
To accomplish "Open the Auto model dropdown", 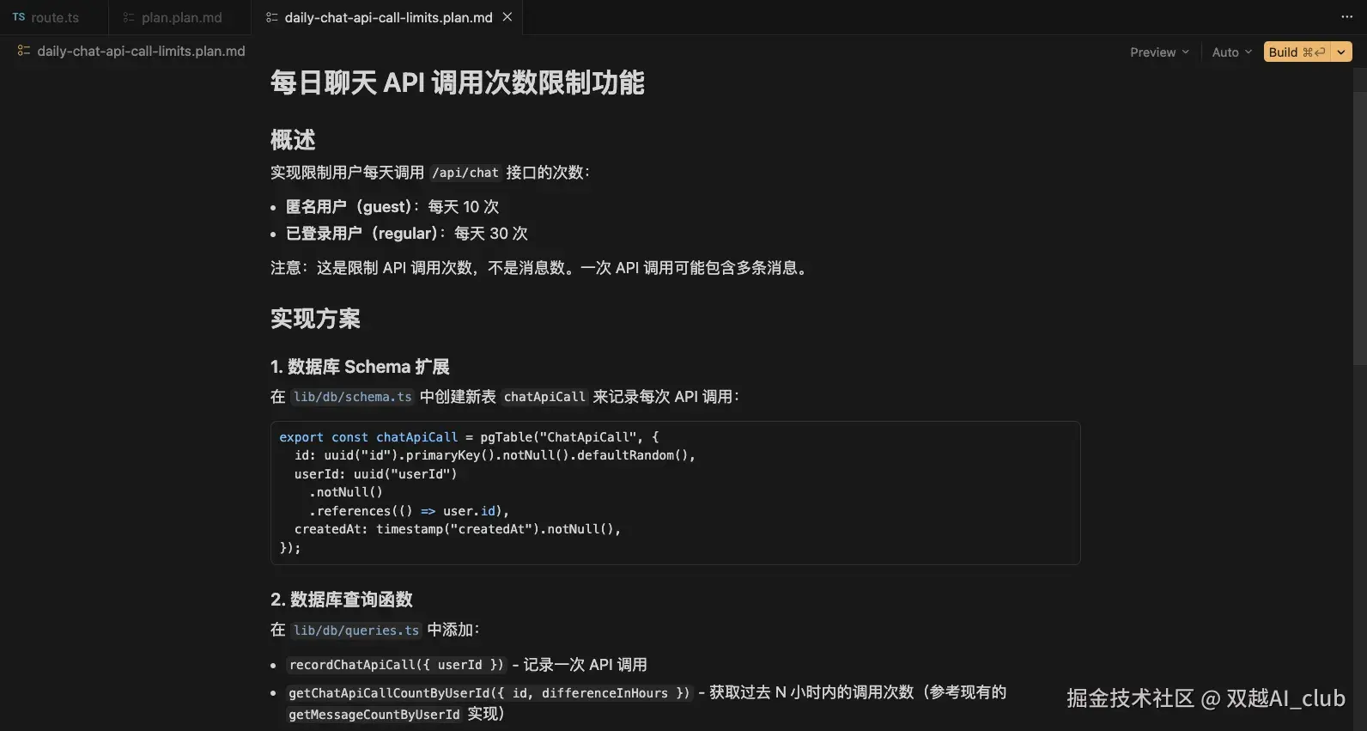I will point(1231,52).
